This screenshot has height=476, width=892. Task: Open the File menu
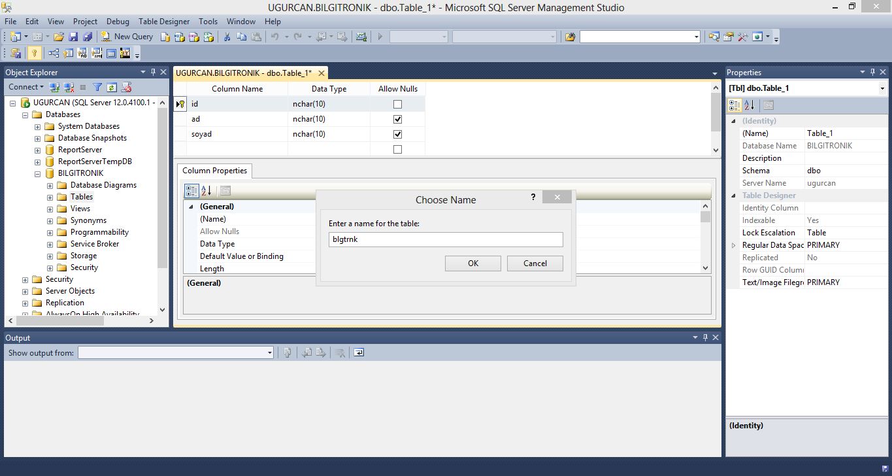[10, 21]
